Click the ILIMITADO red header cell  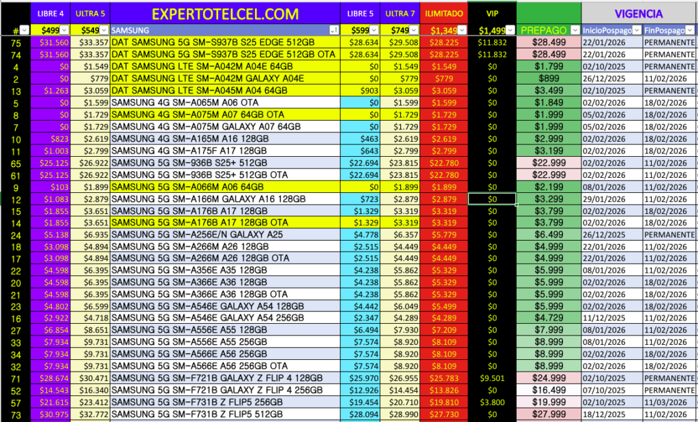coord(444,13)
